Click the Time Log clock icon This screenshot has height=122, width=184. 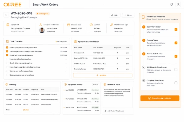point(7,85)
